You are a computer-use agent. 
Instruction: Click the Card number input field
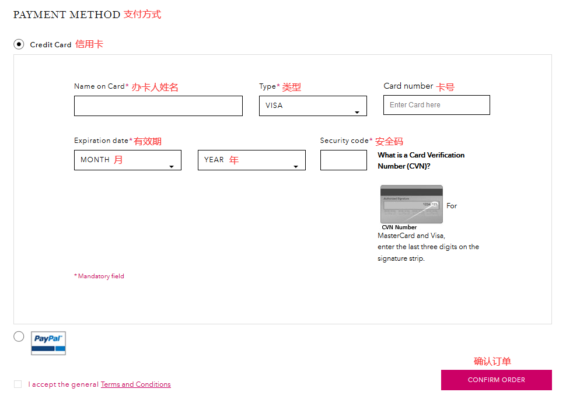436,105
